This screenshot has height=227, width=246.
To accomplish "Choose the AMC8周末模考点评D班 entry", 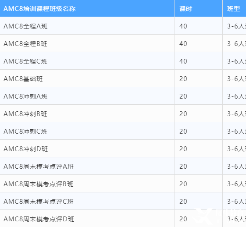I will click(39, 219).
